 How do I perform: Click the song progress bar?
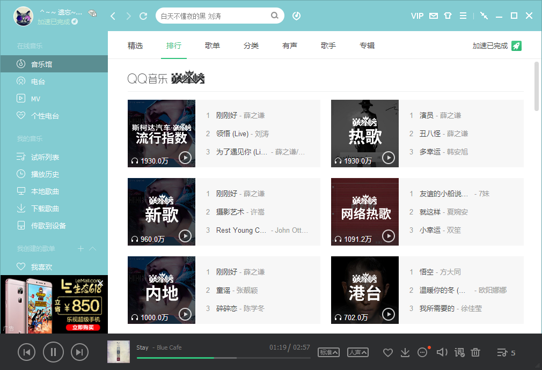tap(223, 358)
